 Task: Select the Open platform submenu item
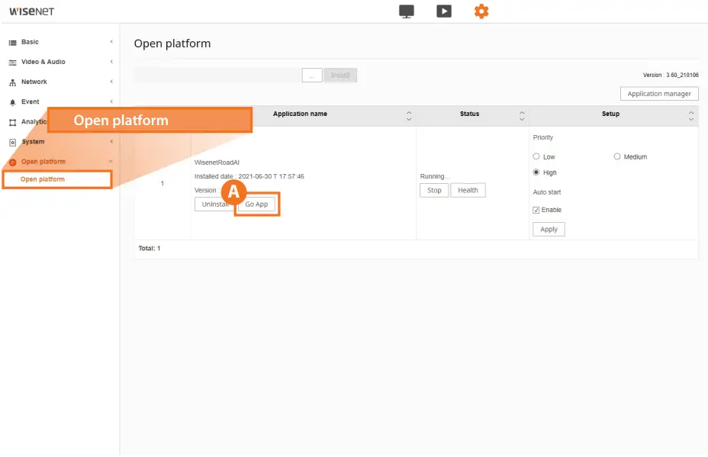click(57, 179)
